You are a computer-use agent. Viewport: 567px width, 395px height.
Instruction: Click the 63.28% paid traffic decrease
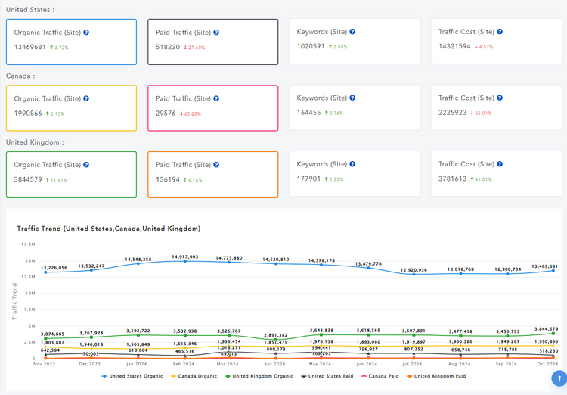pyautogui.click(x=191, y=114)
